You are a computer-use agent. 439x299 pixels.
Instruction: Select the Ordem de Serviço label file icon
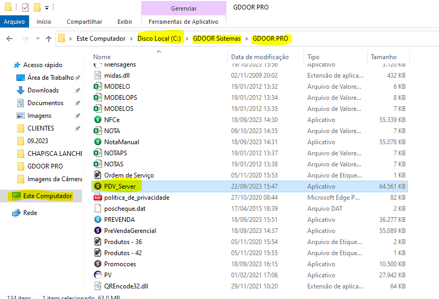(x=98, y=175)
